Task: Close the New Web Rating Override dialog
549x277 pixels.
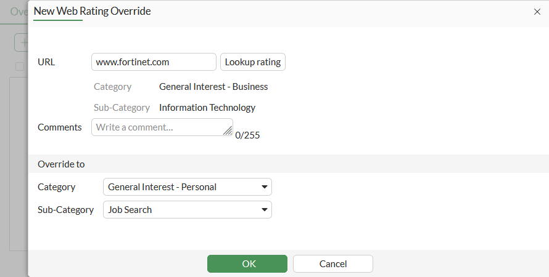Action: (x=536, y=12)
